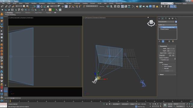The width and height of the screenshot is (193, 108).
Task: Toggle show end result button
Action: click(163, 41)
